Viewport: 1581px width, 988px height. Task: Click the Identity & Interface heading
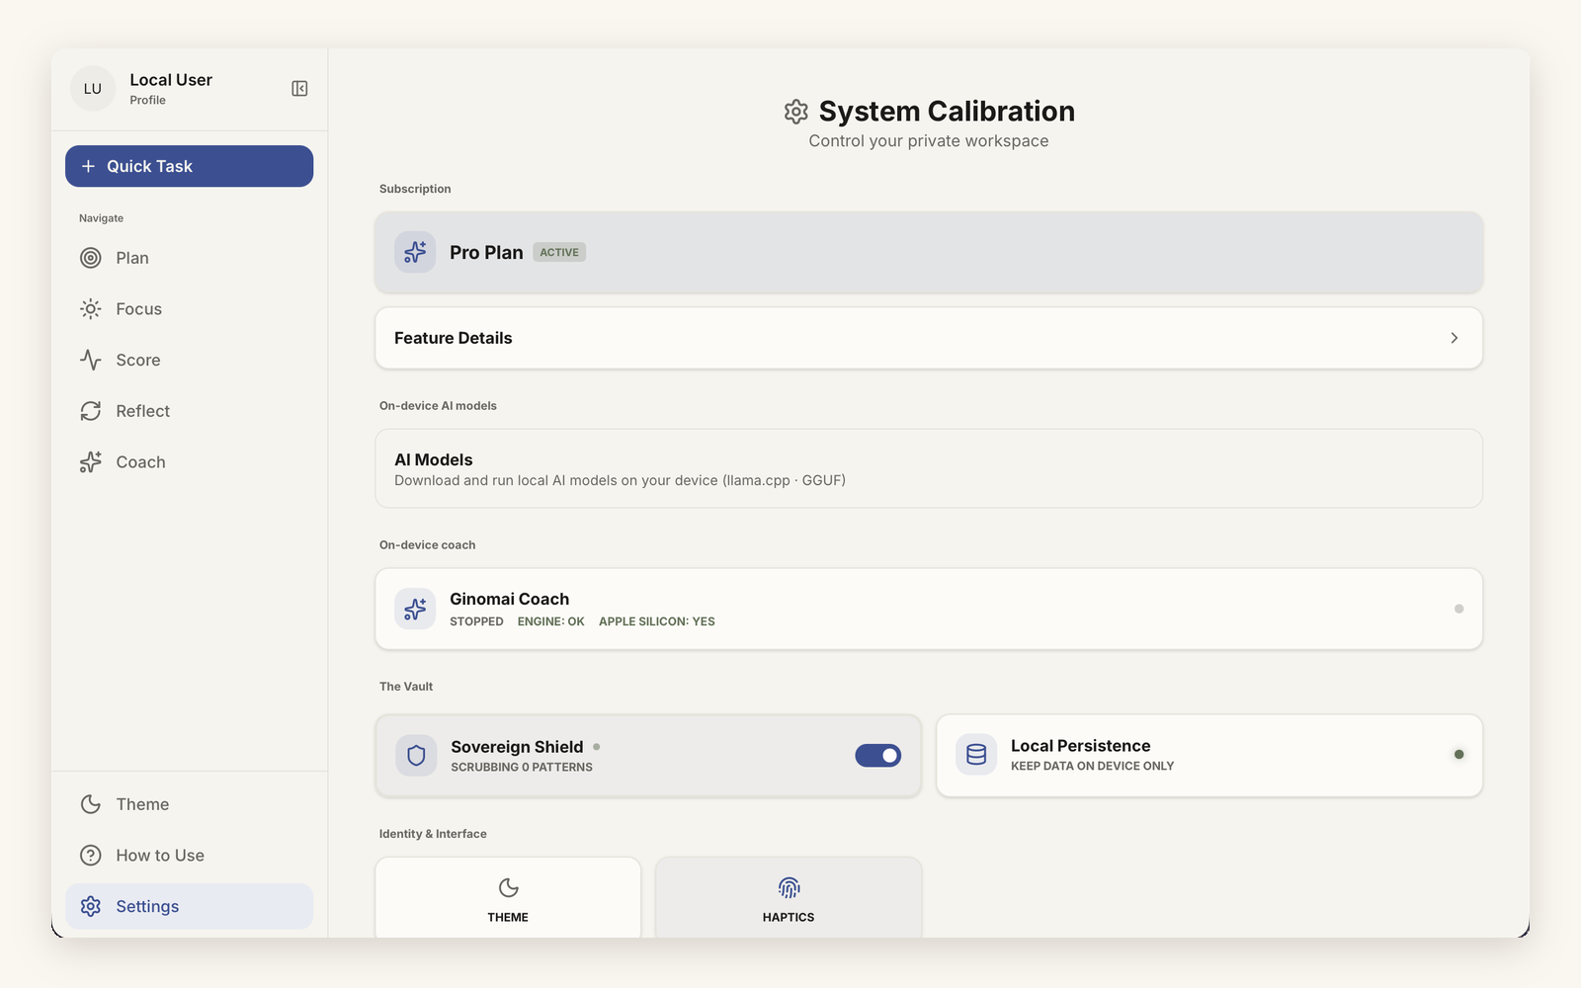pyautogui.click(x=433, y=834)
